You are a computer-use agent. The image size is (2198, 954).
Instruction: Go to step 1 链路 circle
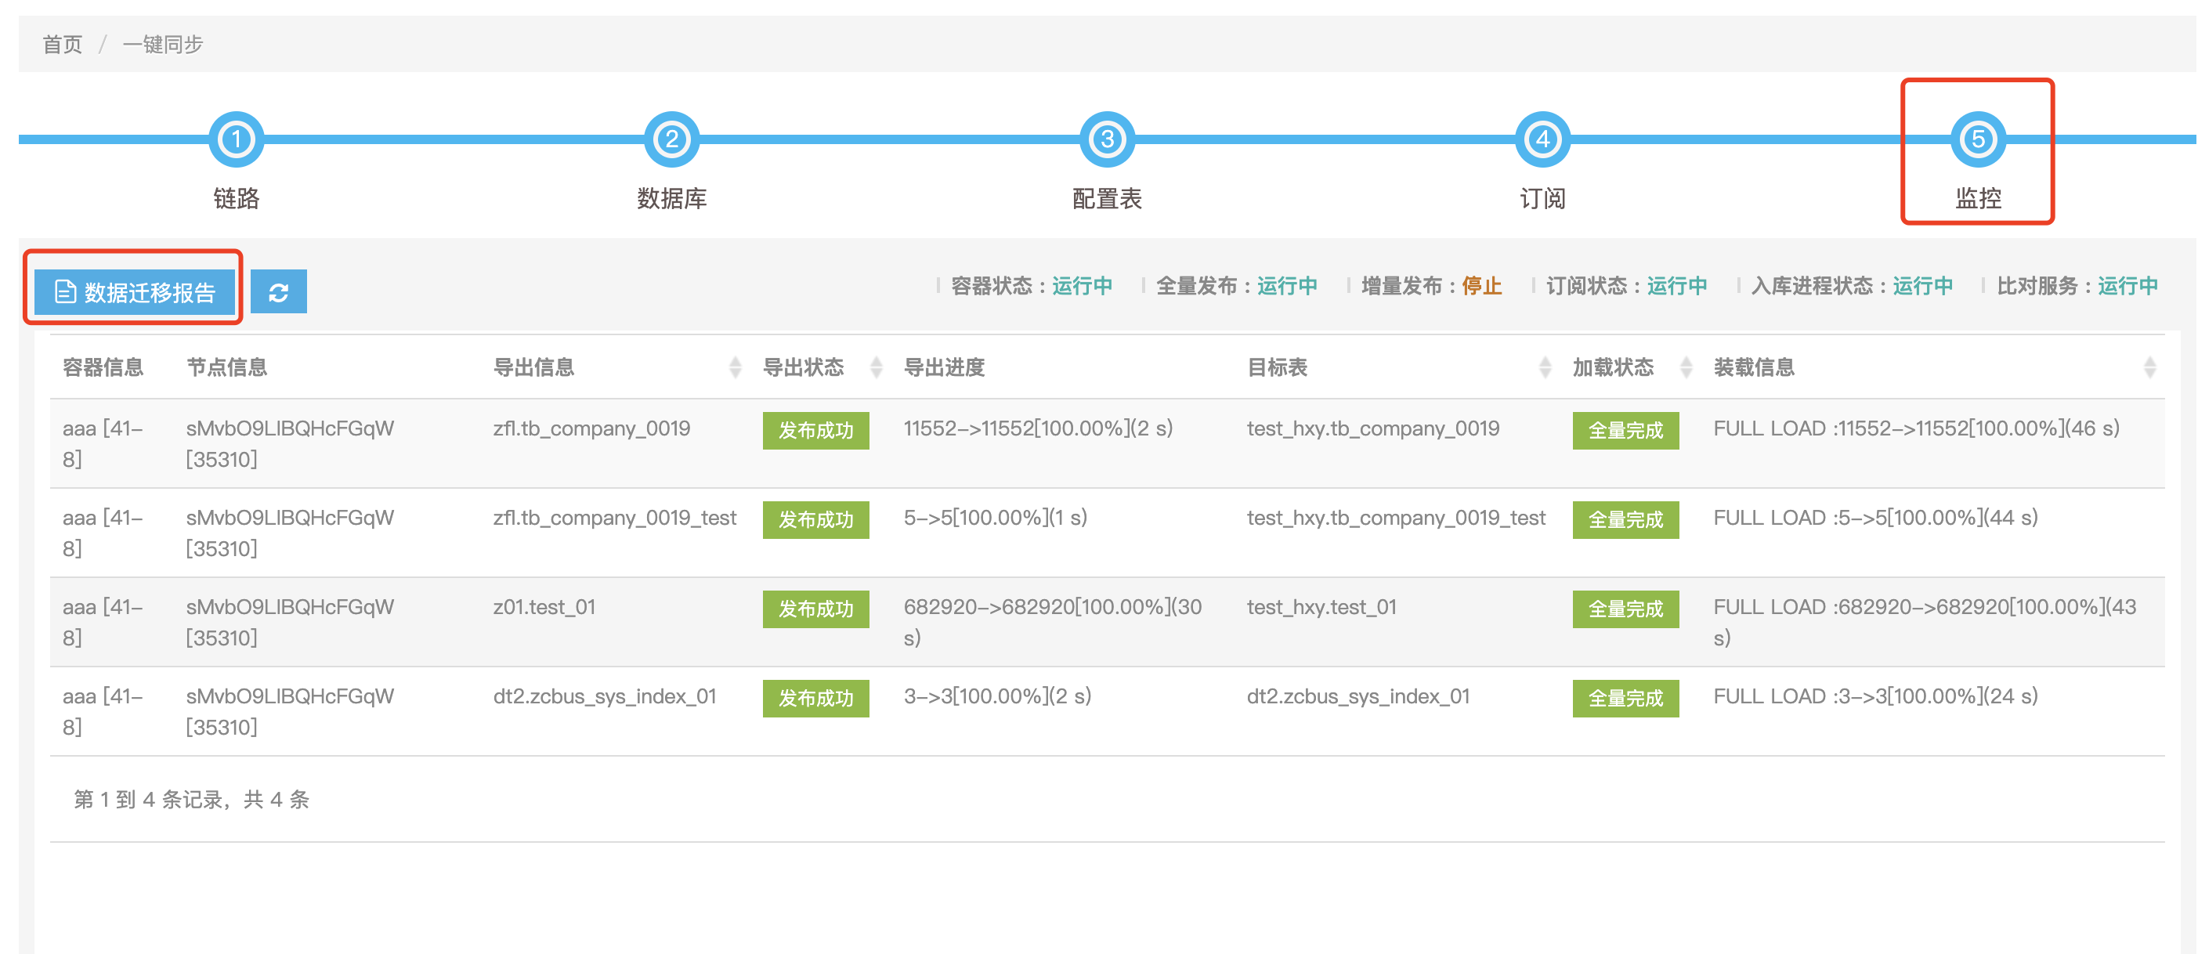click(x=237, y=139)
